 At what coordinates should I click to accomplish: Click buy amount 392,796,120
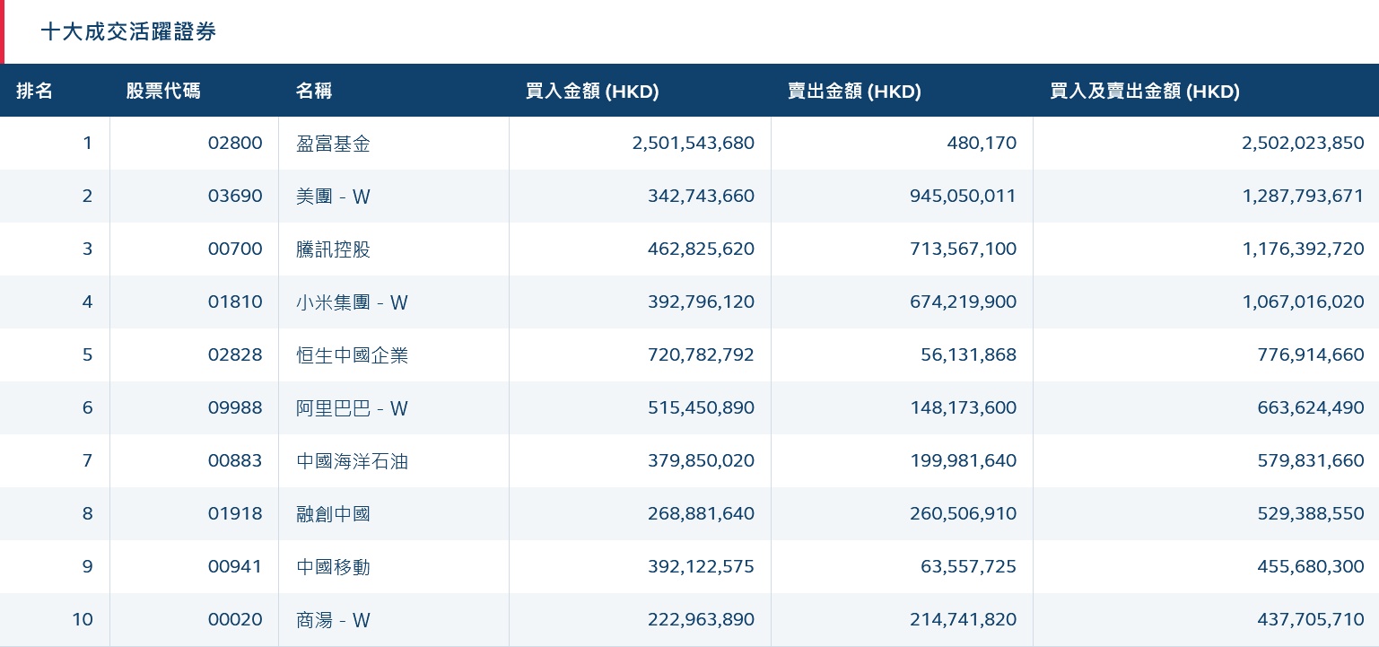[x=702, y=302]
